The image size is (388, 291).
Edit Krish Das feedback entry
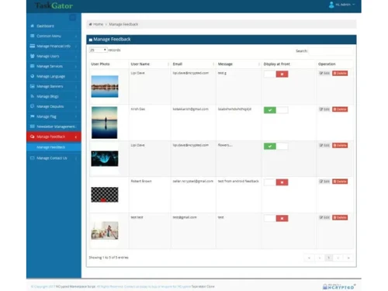click(324, 109)
